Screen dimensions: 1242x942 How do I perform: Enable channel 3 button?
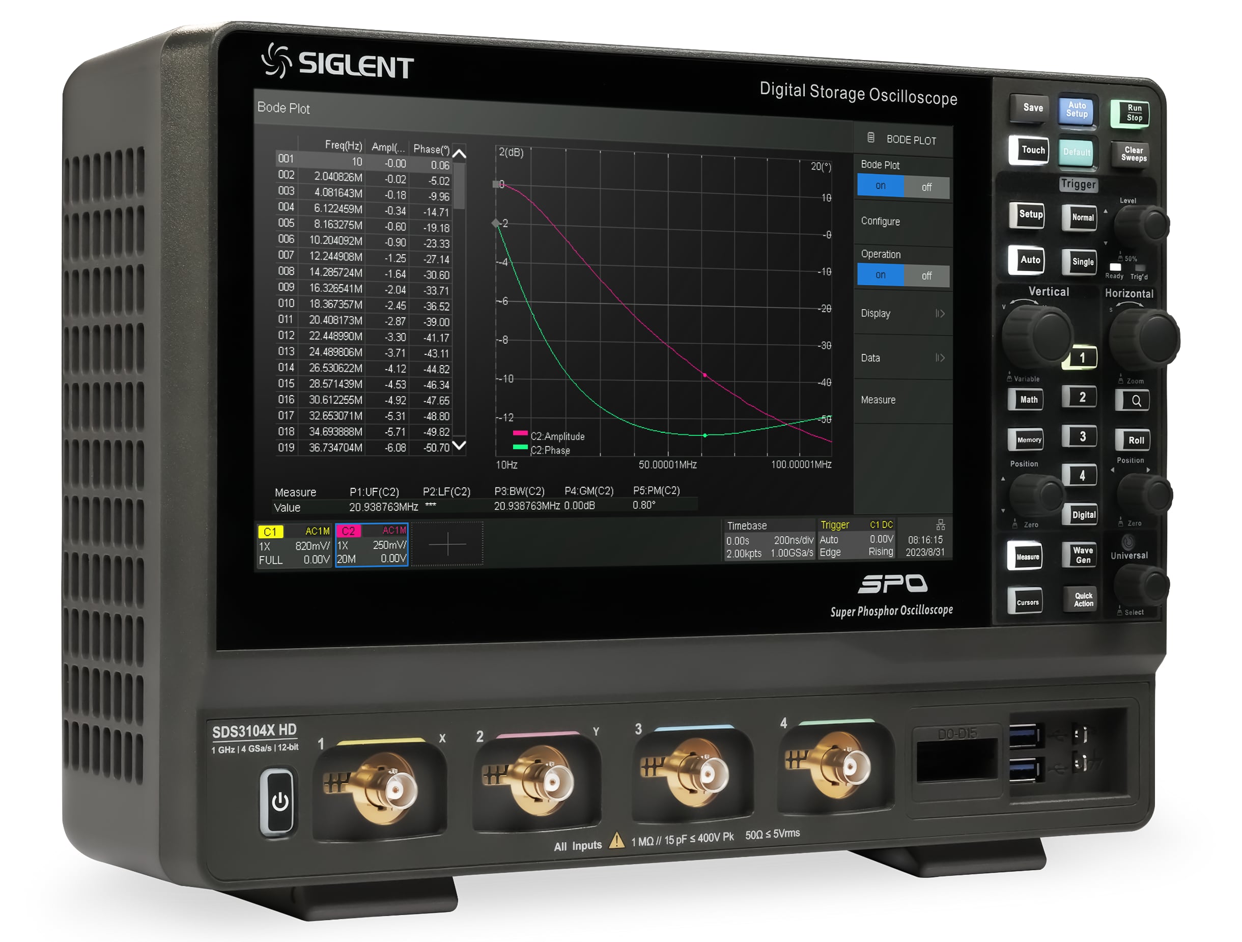point(1079,437)
